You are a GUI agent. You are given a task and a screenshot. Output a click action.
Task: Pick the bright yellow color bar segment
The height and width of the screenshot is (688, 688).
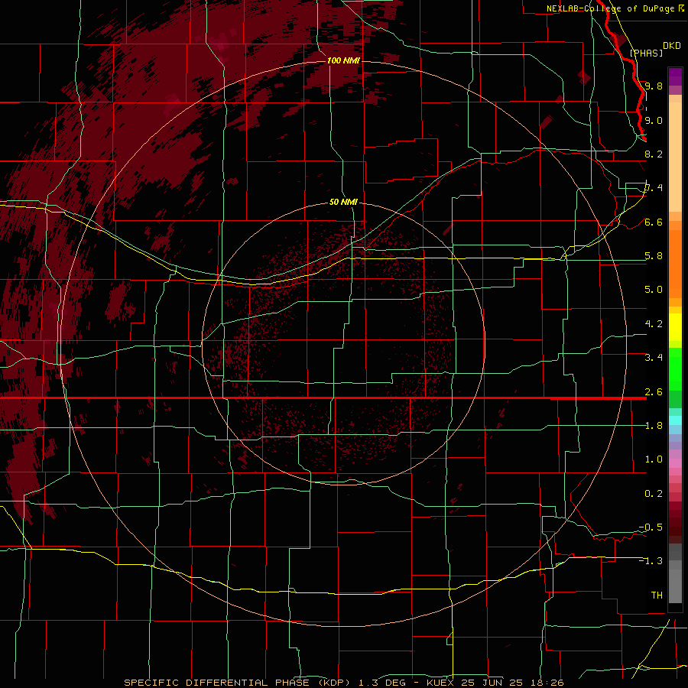[675, 327]
